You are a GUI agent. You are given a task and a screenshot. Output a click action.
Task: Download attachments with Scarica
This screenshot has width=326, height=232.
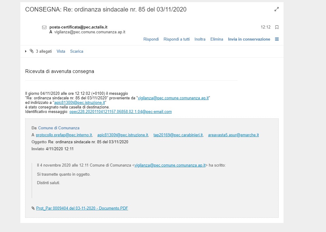(76, 51)
